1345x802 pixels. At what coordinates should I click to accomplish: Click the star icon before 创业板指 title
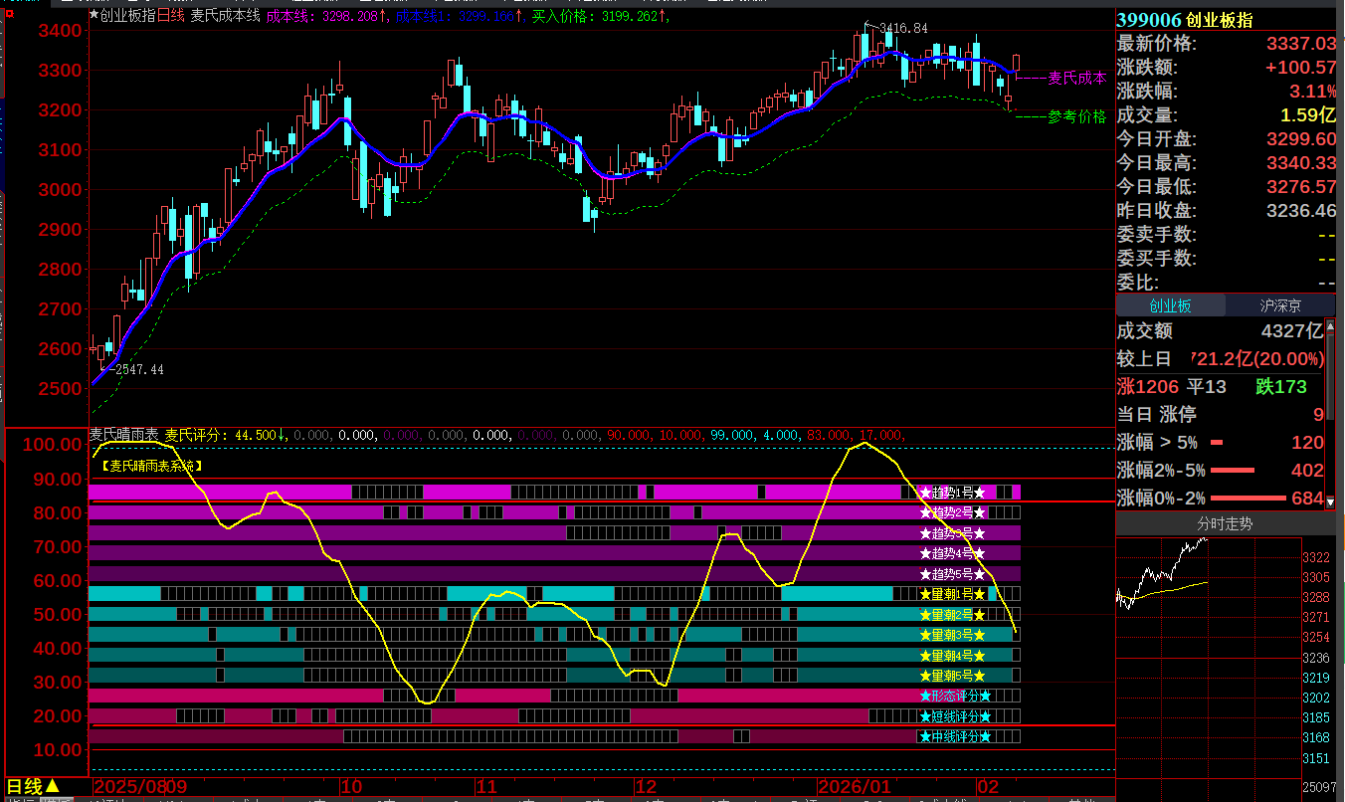(95, 16)
